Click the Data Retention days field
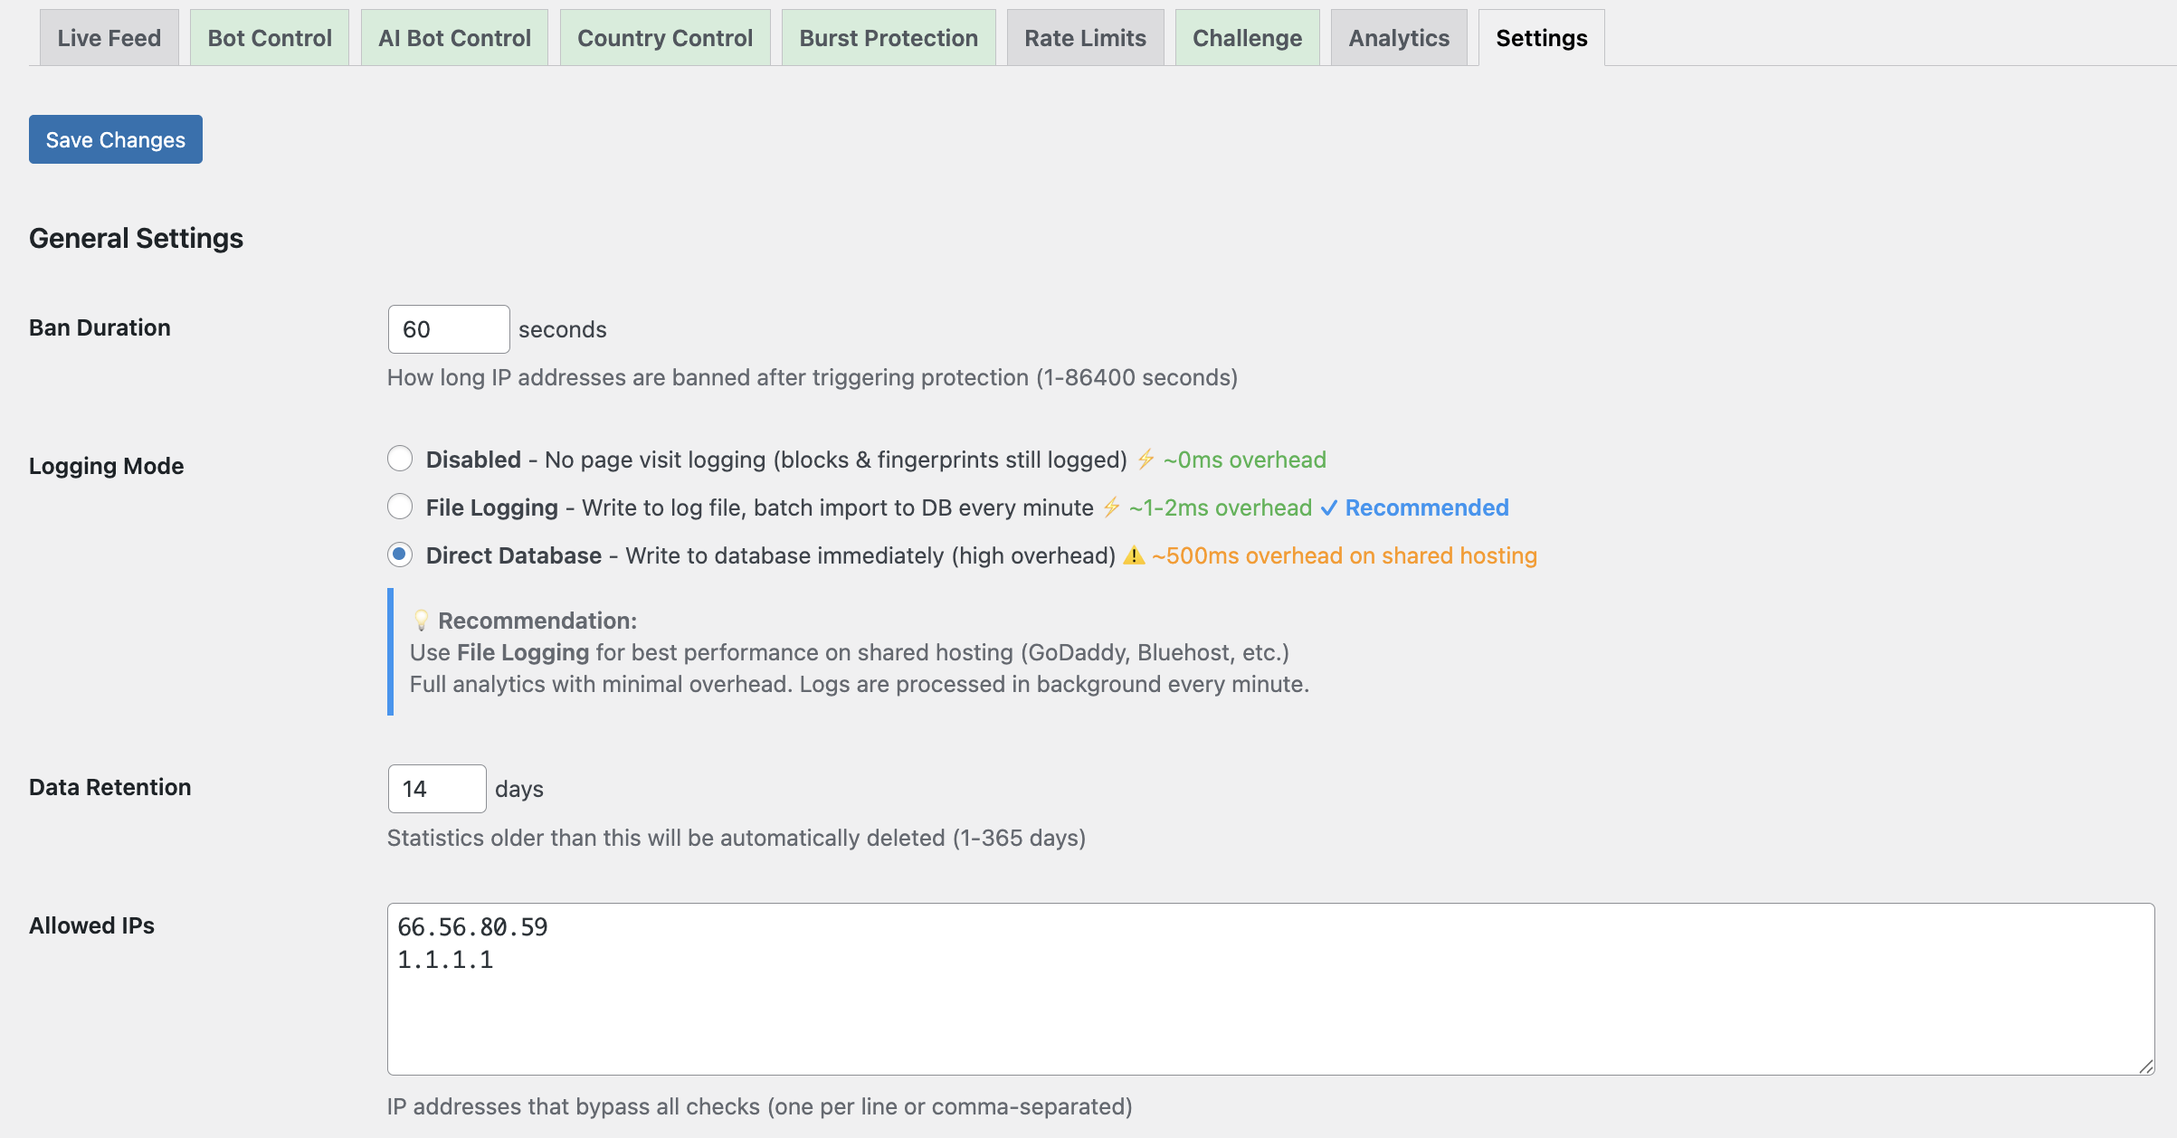2177x1138 pixels. [x=437, y=789]
